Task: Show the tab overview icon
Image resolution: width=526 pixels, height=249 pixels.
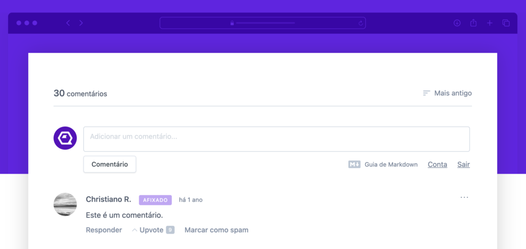Action: [506, 23]
